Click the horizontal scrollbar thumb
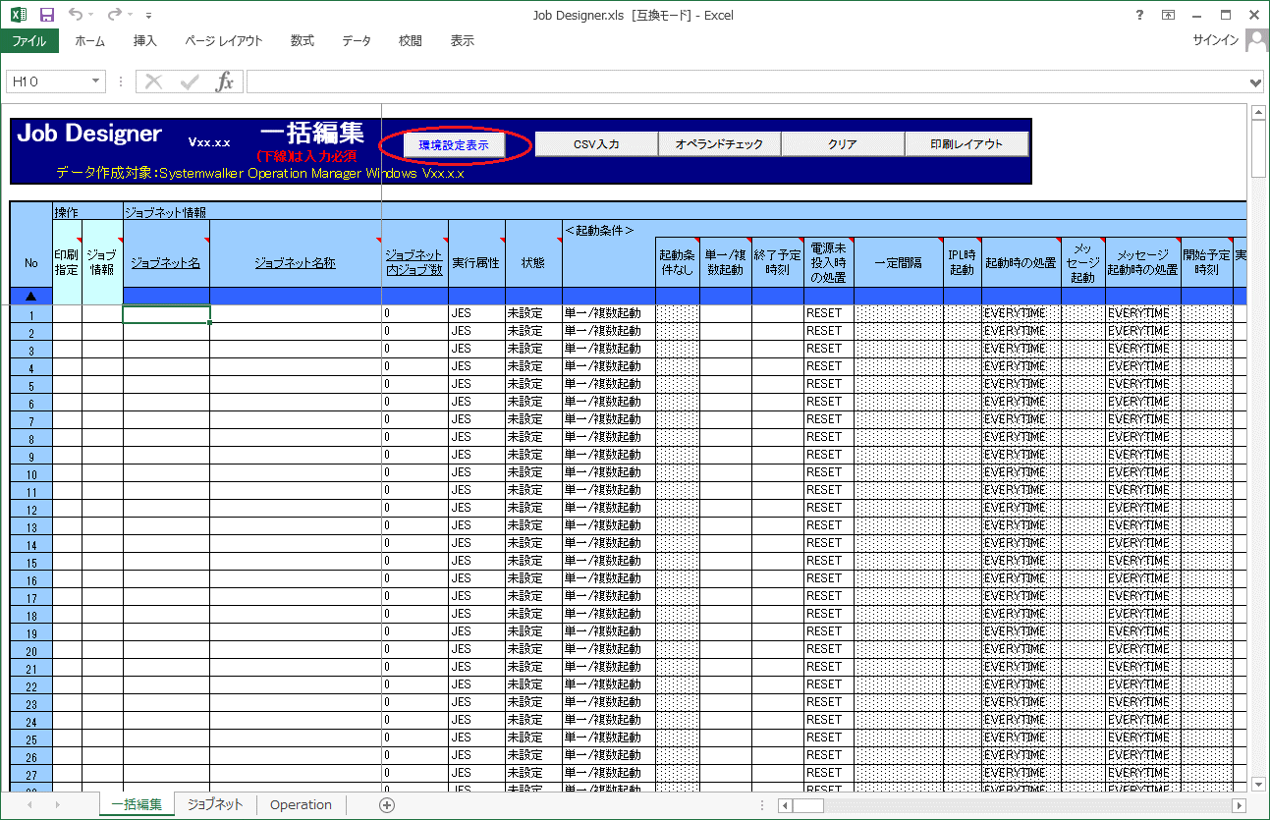 808,805
